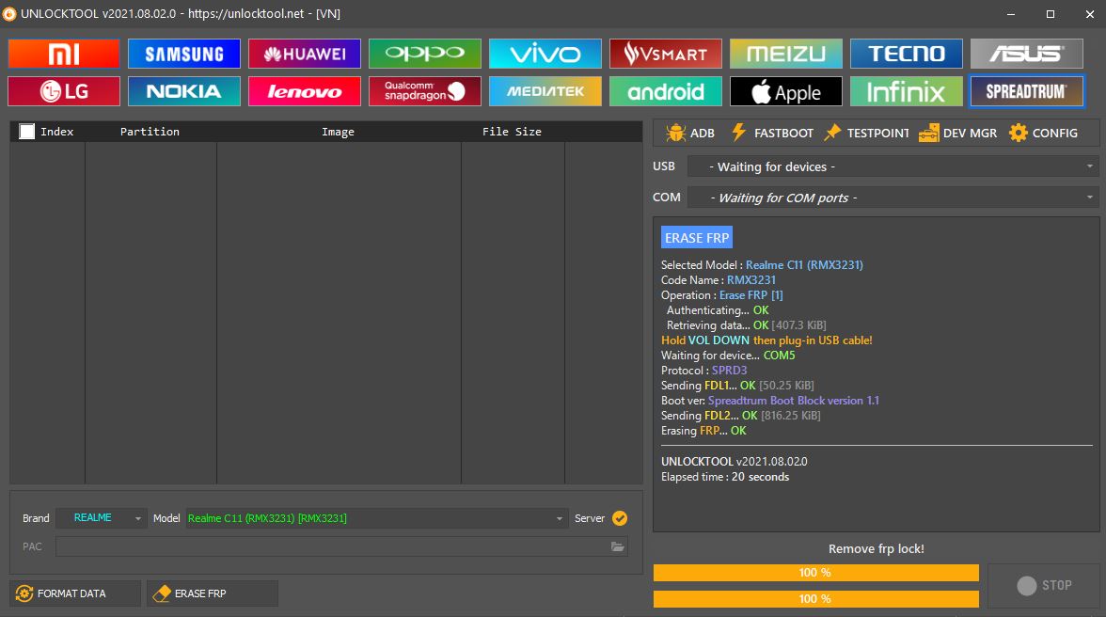This screenshot has height=617, width=1106.
Task: Click the Spreadtrum Boot Block version text
Action: coord(794,401)
